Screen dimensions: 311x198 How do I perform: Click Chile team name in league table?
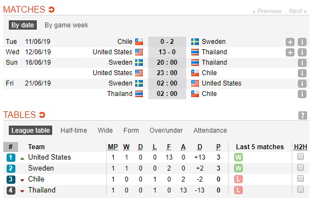36,179
